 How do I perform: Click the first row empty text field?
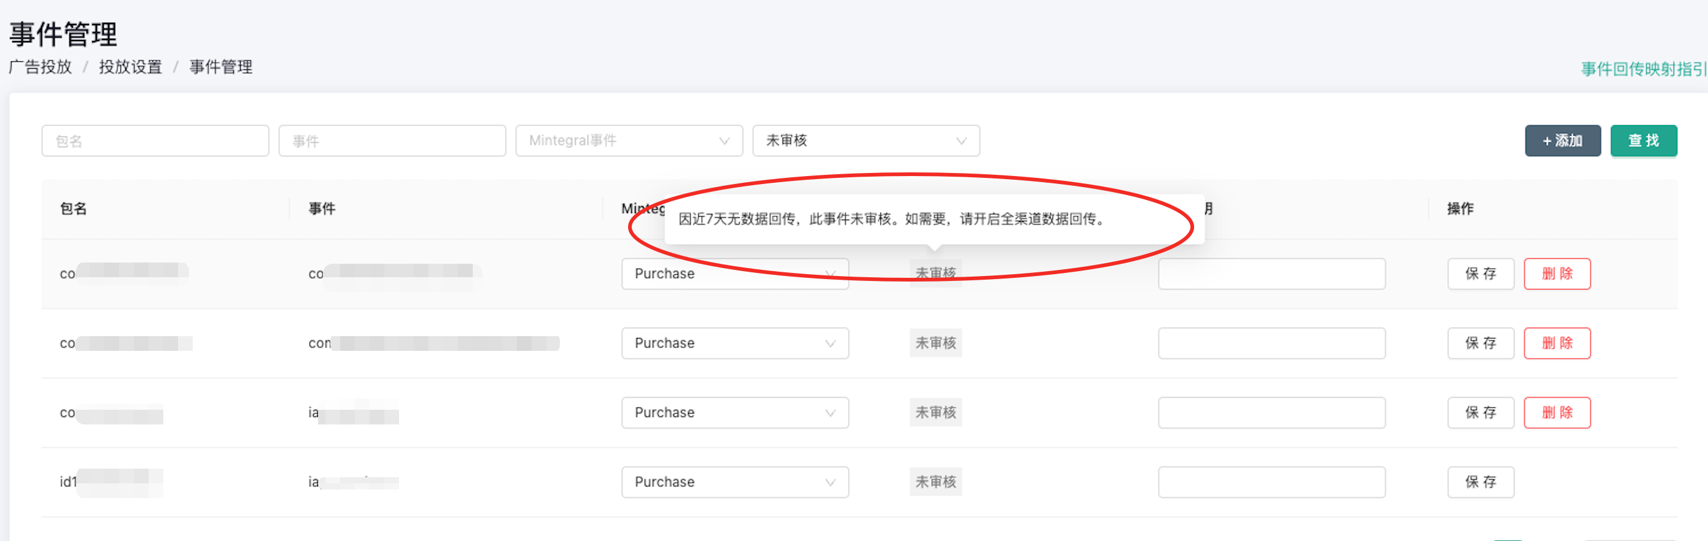1271,274
